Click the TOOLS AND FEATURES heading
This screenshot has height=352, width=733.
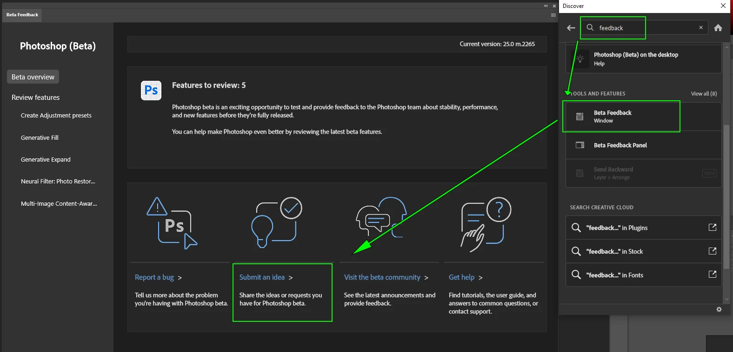pos(598,94)
